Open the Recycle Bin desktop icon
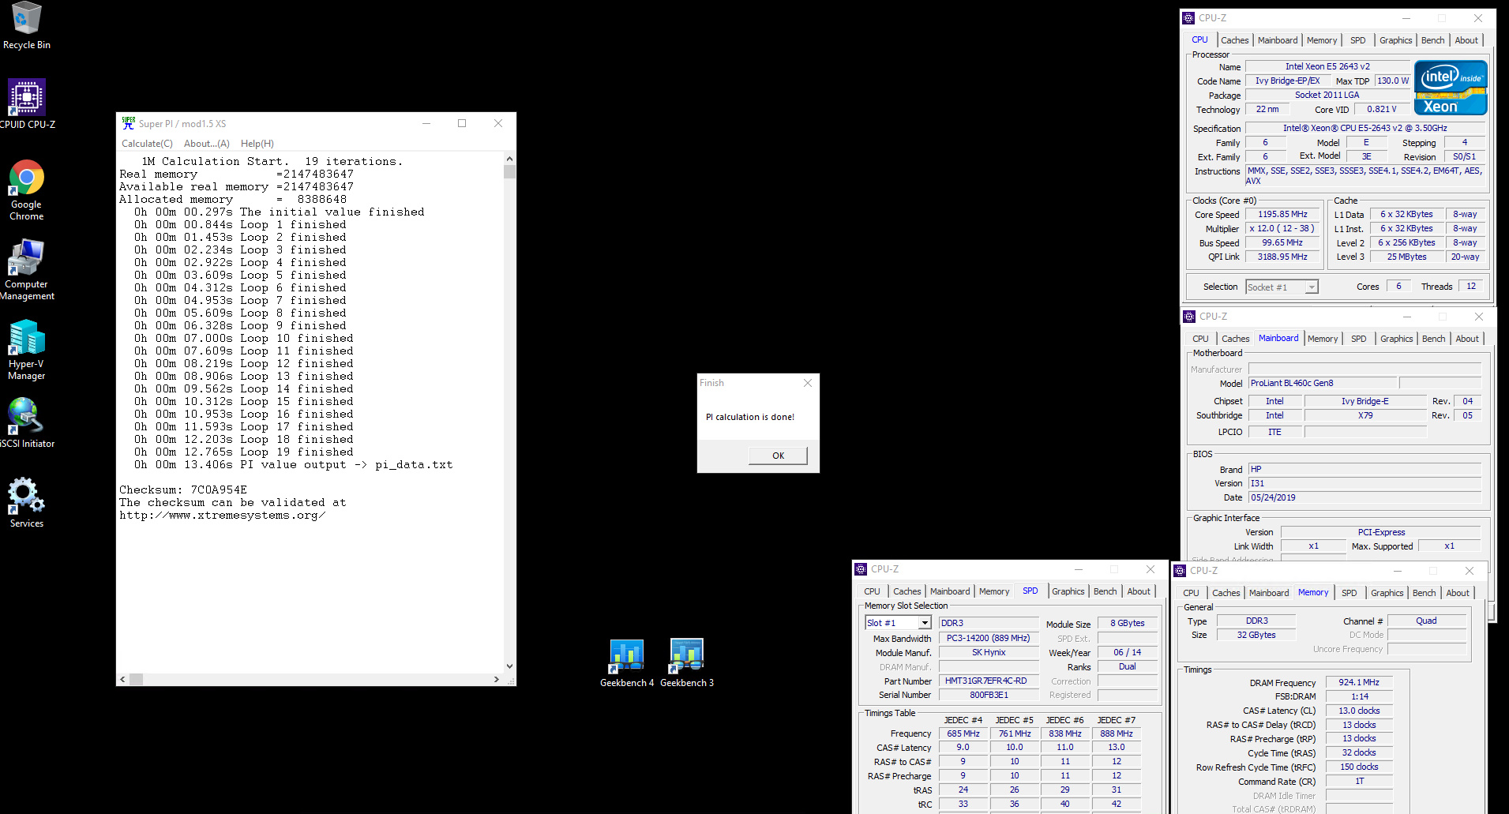Screen dimensions: 1509x814 26,25
